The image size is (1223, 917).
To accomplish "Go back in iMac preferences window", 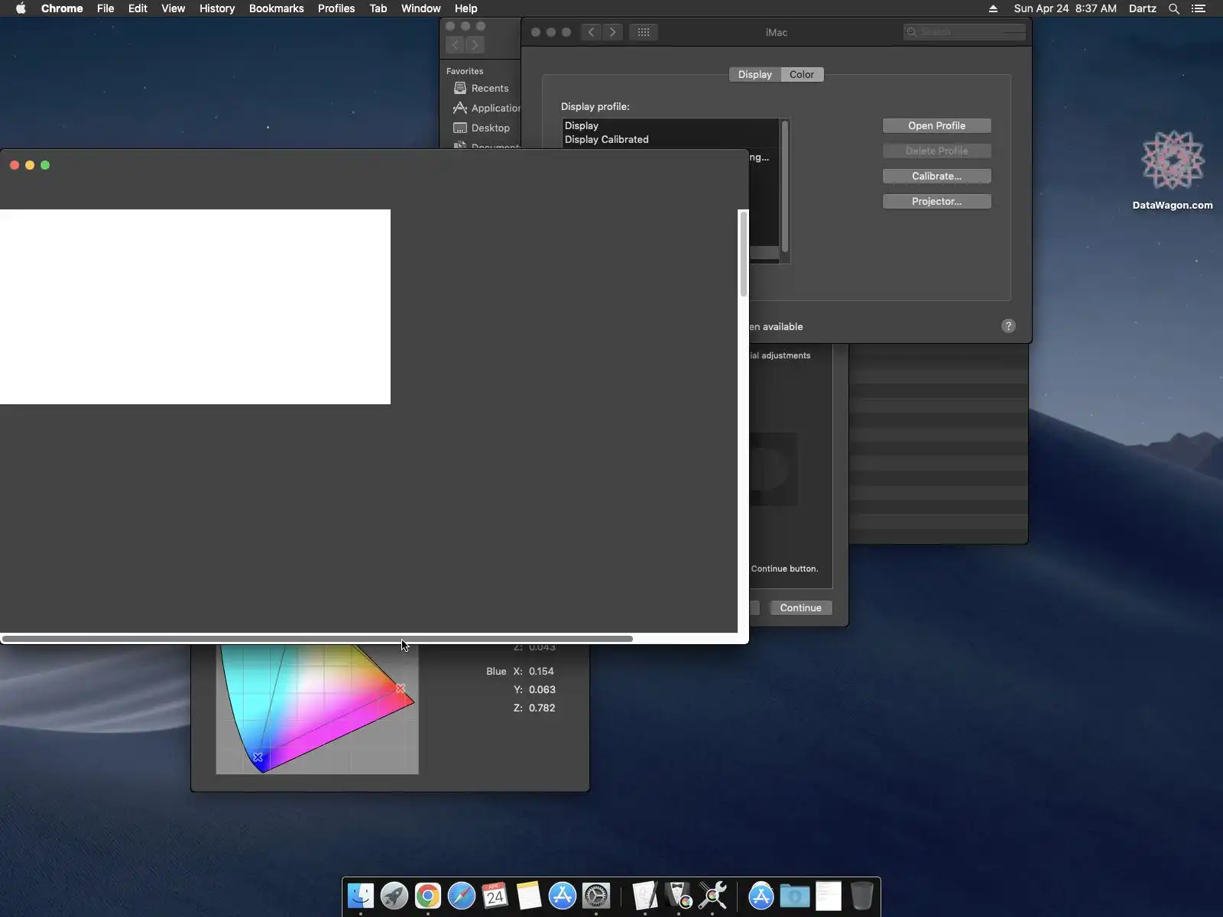I will coord(591,32).
